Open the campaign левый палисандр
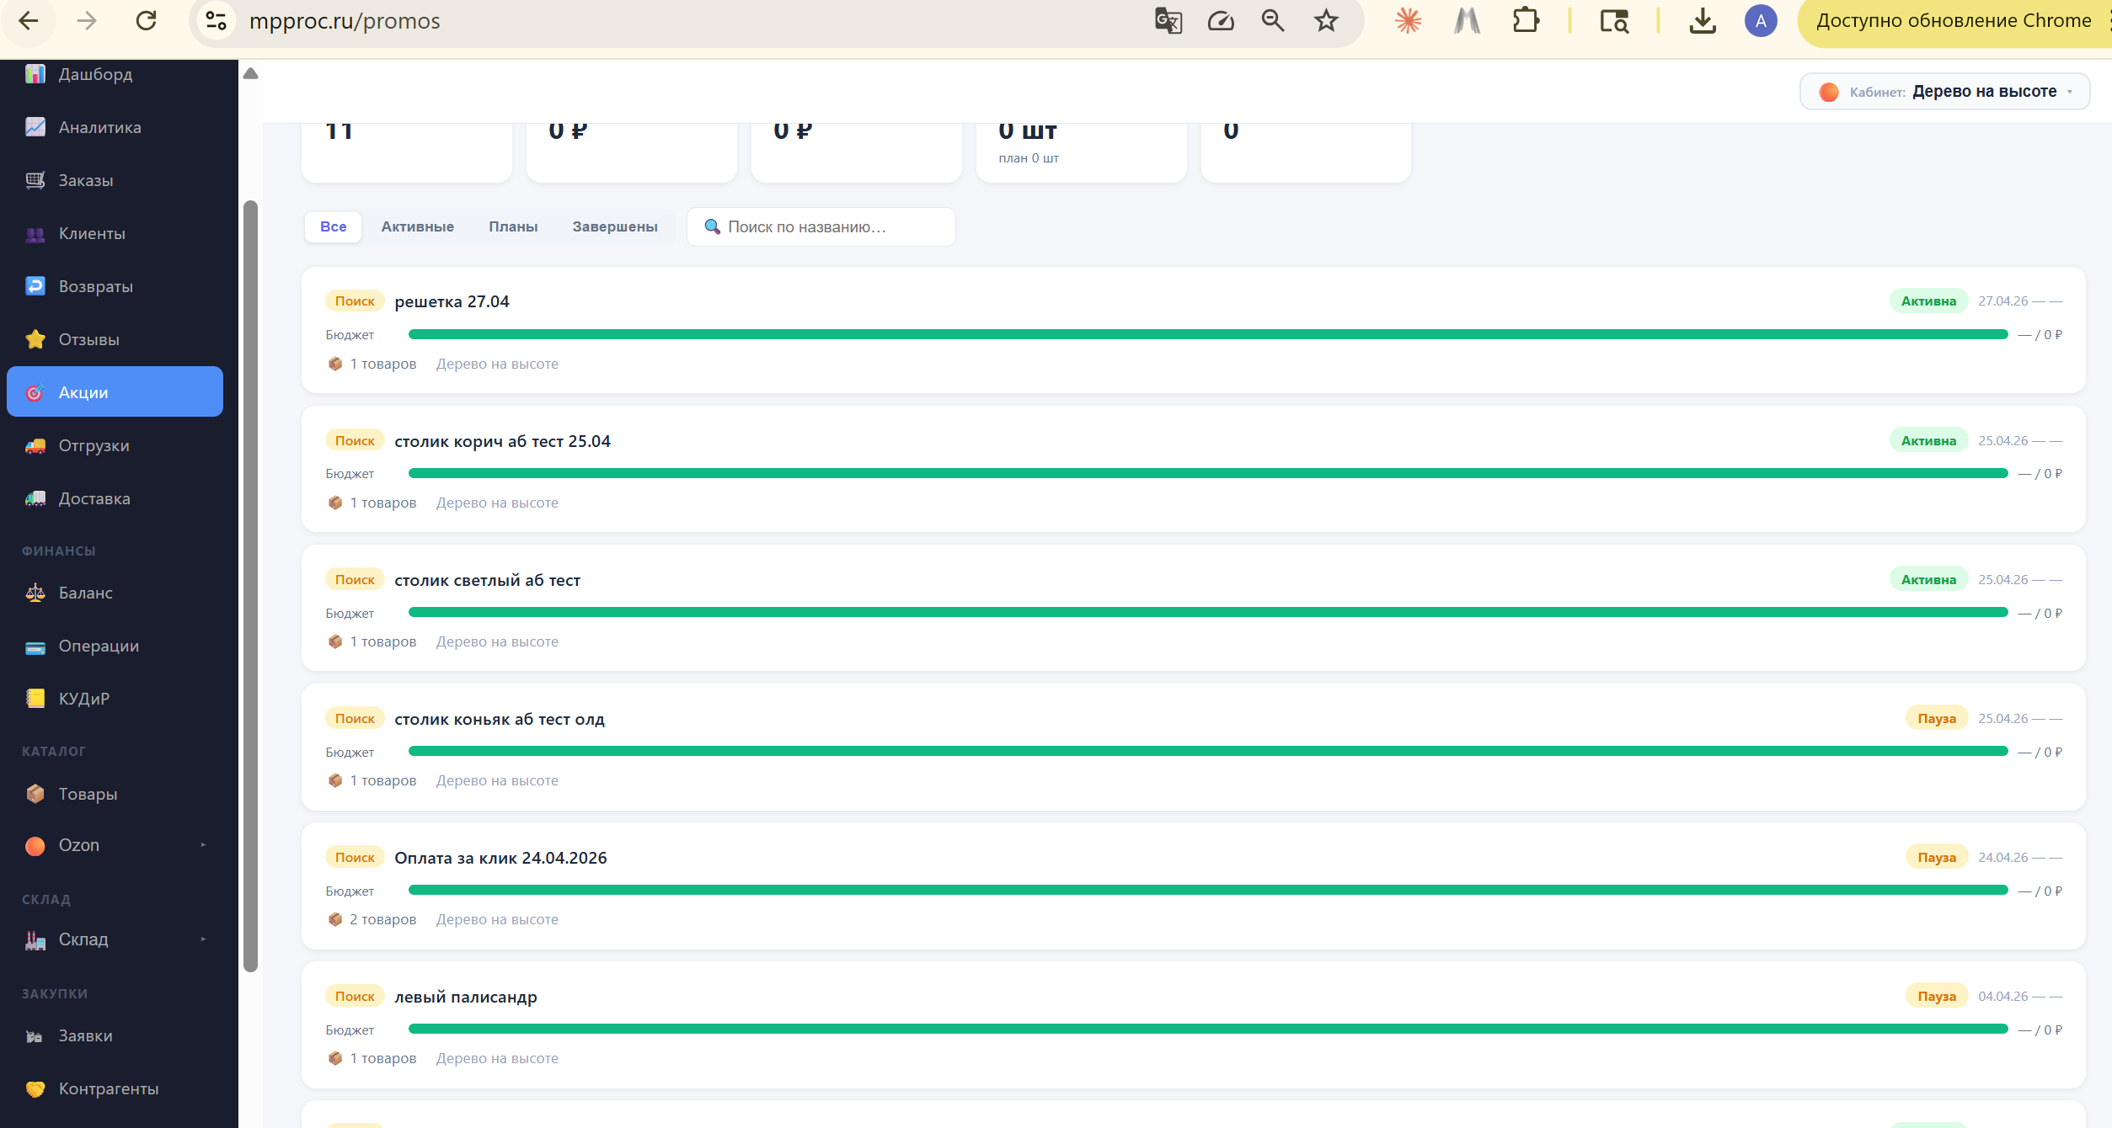 [x=466, y=997]
